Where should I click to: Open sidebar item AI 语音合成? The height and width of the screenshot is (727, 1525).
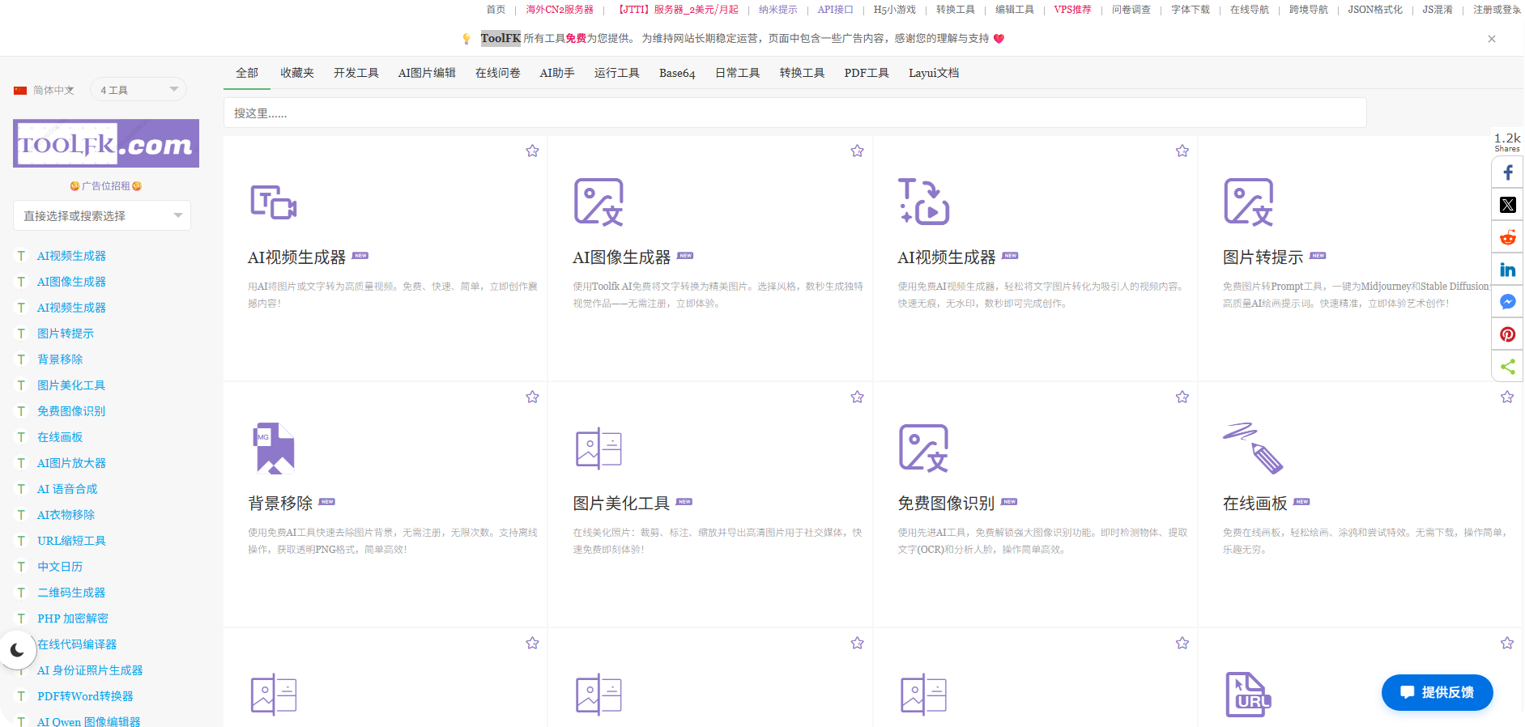click(x=67, y=489)
